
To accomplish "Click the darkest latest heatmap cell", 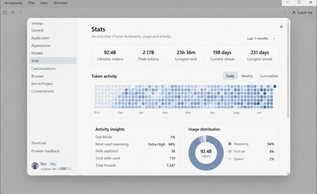I will click(275, 87).
